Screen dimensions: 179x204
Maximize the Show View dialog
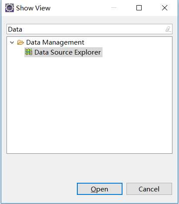[x=139, y=8]
